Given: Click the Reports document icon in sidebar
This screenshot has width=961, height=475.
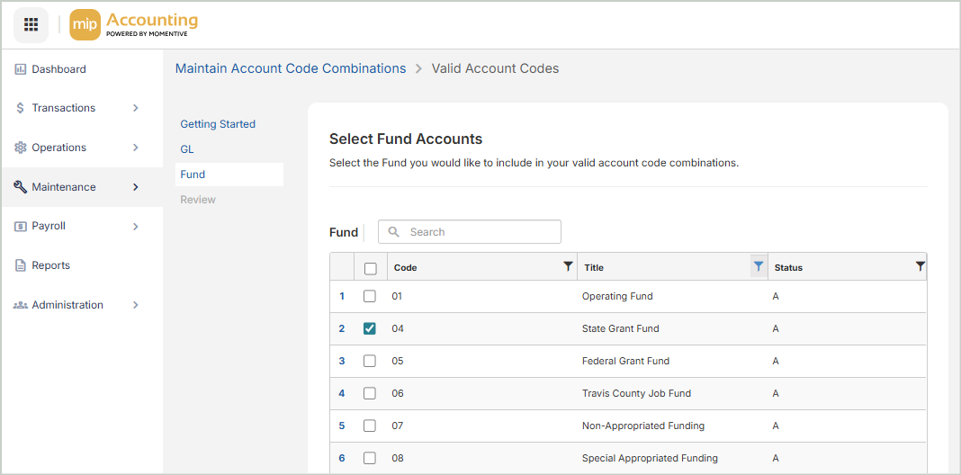Looking at the screenshot, I should tap(20, 265).
